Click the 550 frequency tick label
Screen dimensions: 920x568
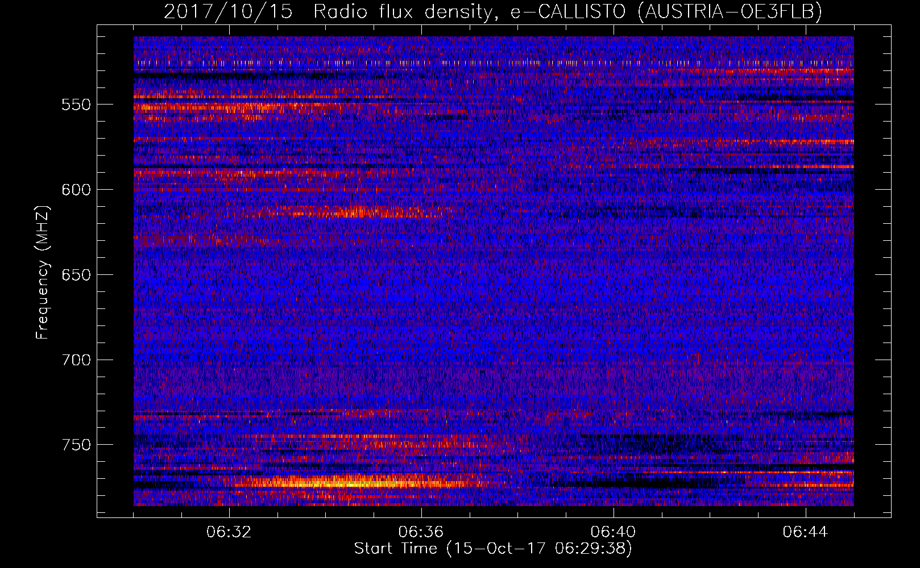point(76,105)
